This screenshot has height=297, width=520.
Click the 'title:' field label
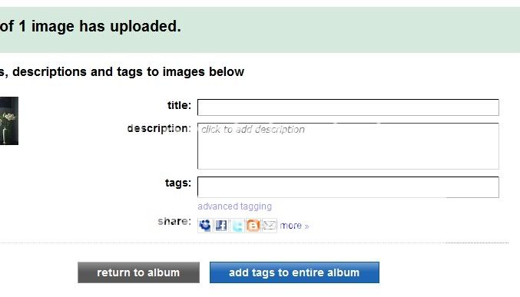point(179,105)
